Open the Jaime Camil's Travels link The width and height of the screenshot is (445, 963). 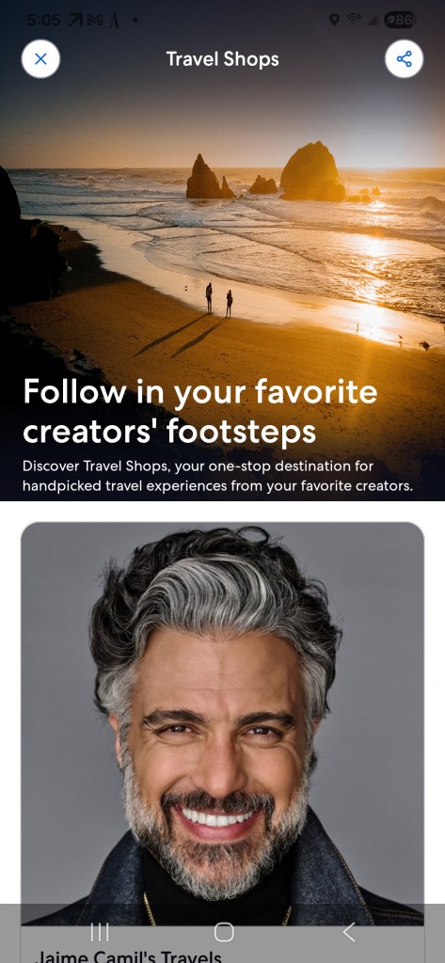click(x=129, y=956)
